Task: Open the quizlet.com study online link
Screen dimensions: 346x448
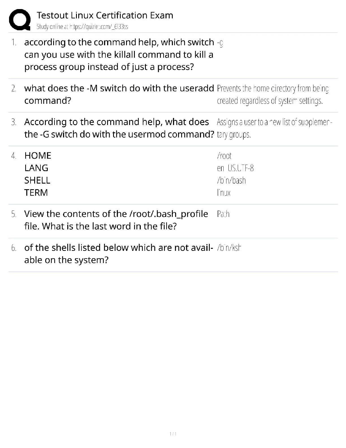Action: [x=82, y=27]
